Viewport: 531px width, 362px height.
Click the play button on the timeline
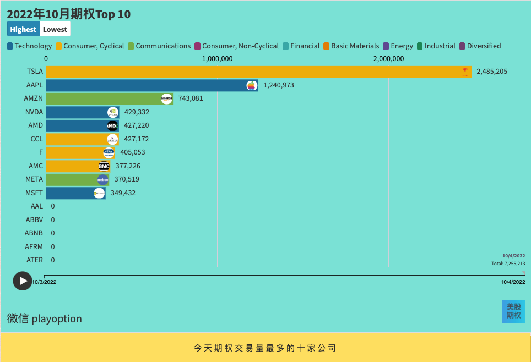(23, 281)
